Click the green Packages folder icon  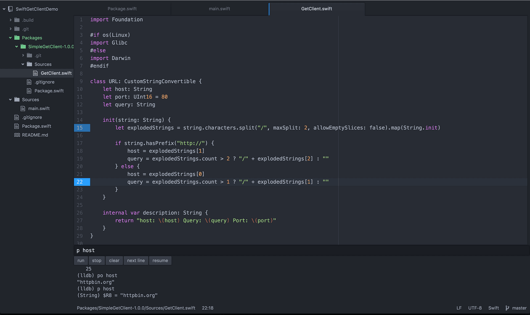17,38
